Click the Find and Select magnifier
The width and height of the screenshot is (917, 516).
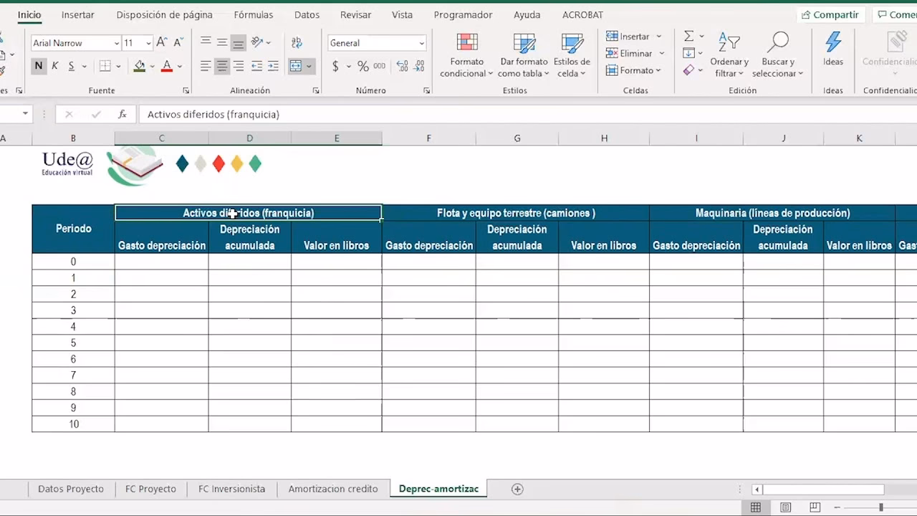pyautogui.click(x=778, y=44)
